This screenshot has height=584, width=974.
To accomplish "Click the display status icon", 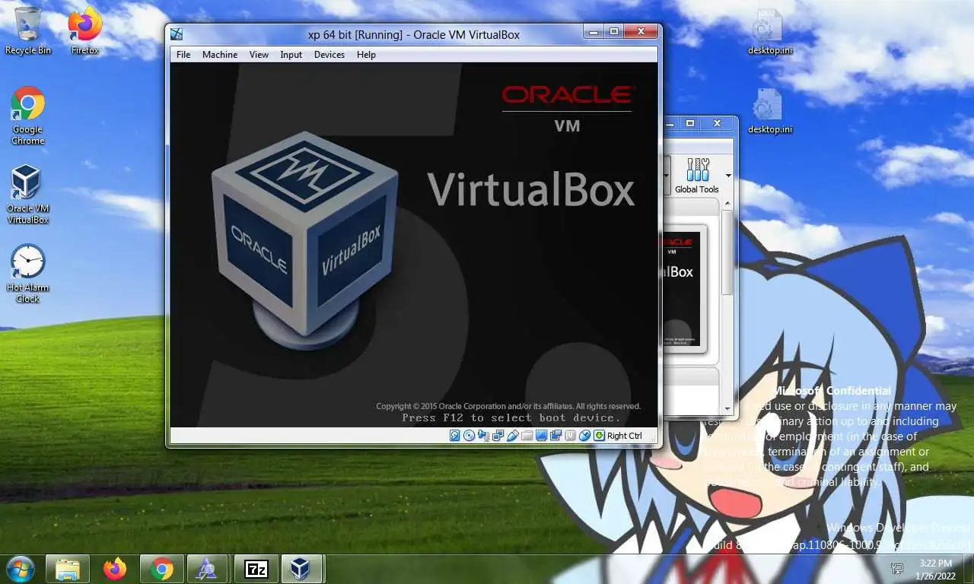I will tap(541, 436).
